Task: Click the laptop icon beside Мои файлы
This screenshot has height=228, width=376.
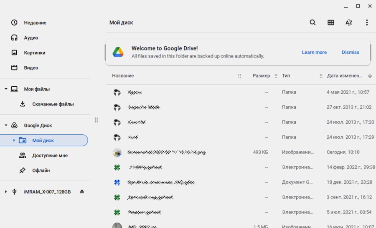Action: (x=14, y=89)
